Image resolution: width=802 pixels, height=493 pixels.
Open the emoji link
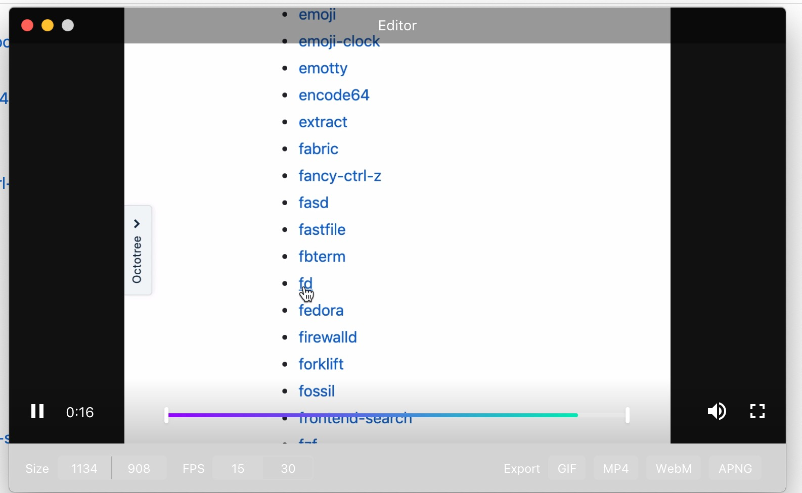click(x=317, y=15)
